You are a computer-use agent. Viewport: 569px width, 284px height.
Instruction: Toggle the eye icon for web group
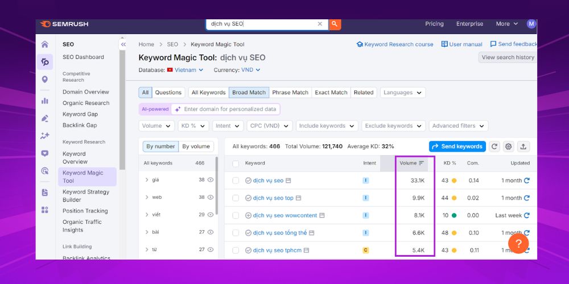click(211, 197)
